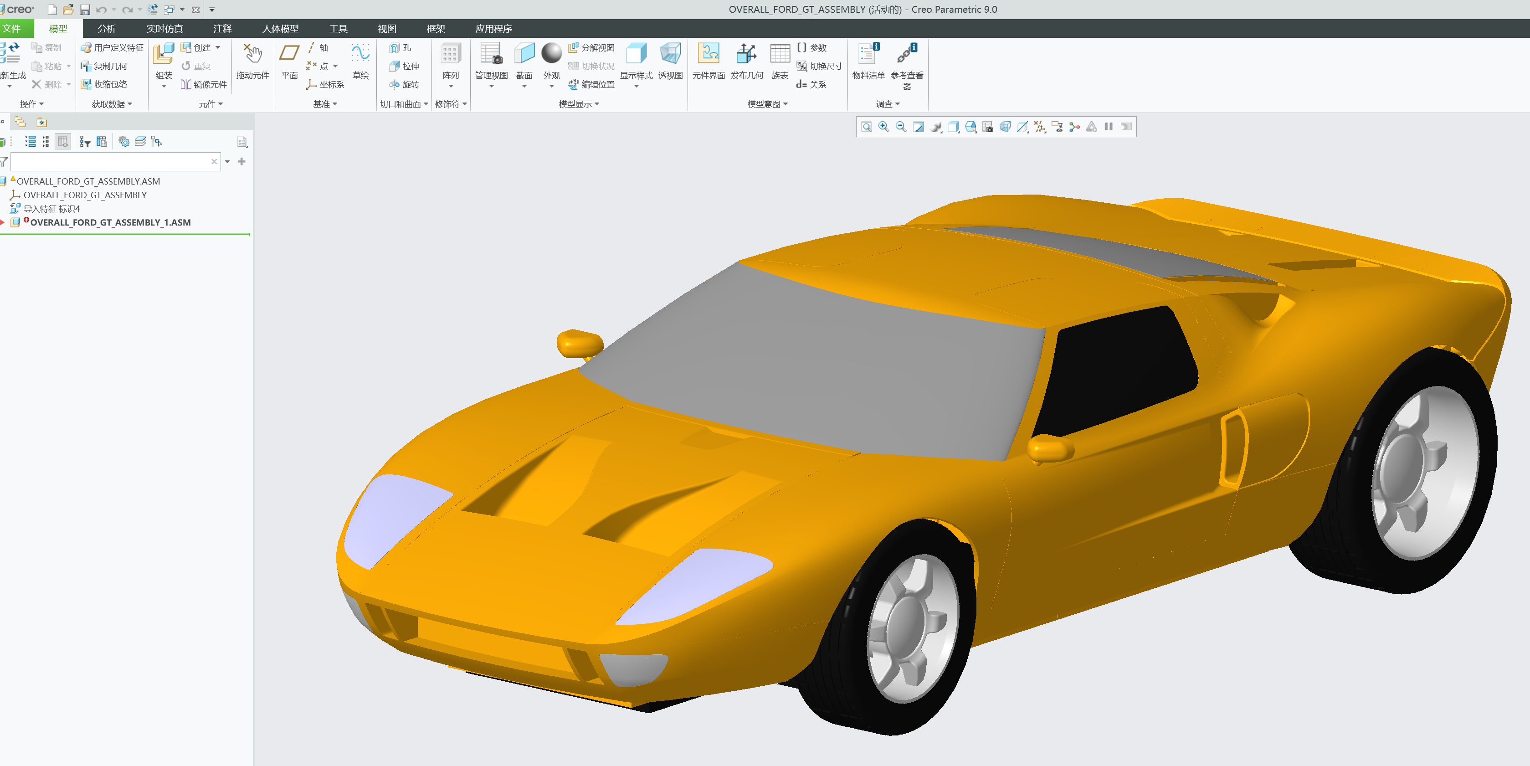Expand the 基准 (Datum) group dropdown
Screen dimensions: 1530x766
pos(325,104)
